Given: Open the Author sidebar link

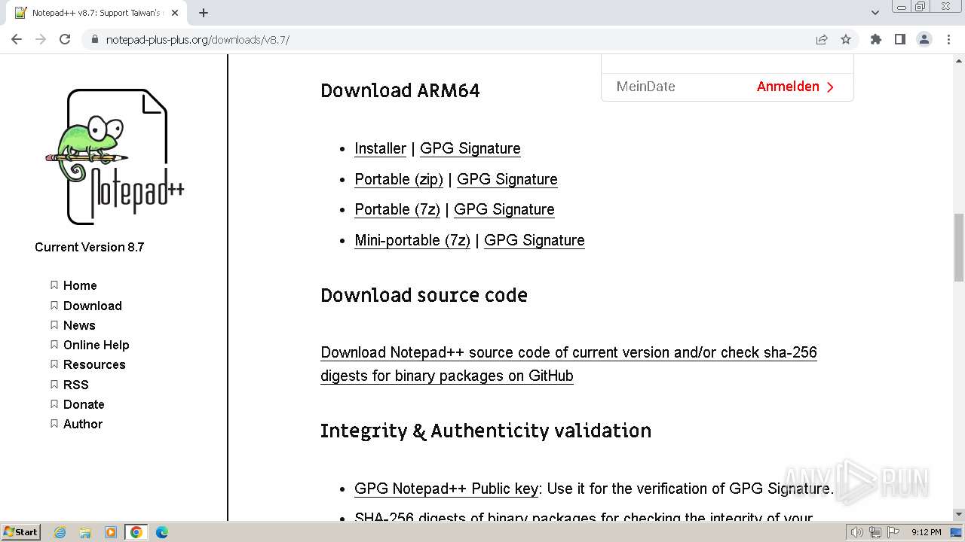Looking at the screenshot, I should pos(83,424).
